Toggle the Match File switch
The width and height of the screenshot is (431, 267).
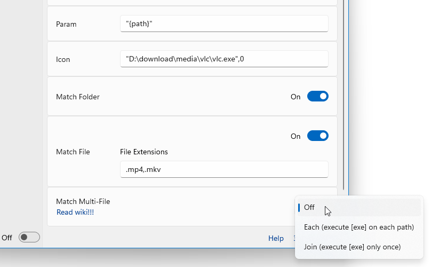(318, 136)
